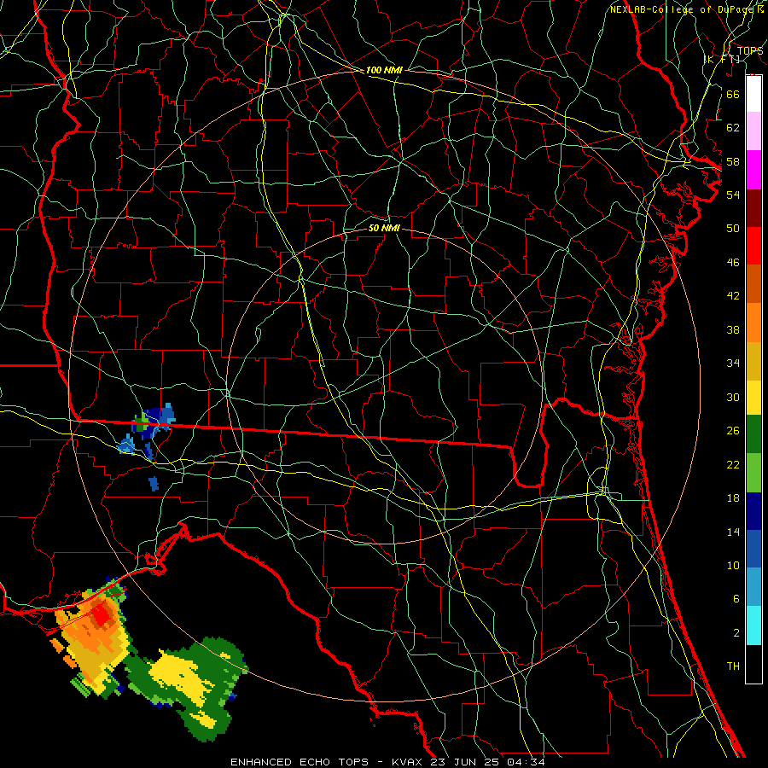Viewport: 768px width, 768px height.
Task: Pick the light sky-blue legend swatch
Action: point(753,587)
